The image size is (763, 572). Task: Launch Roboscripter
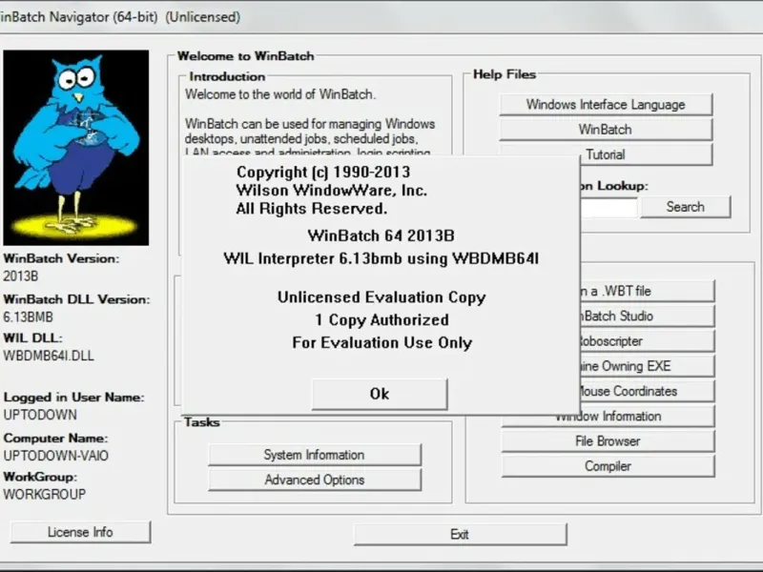tap(648, 341)
